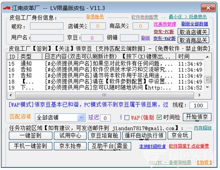
Task: Switch to 京东-WAP版 link
Action: [x=165, y=38]
